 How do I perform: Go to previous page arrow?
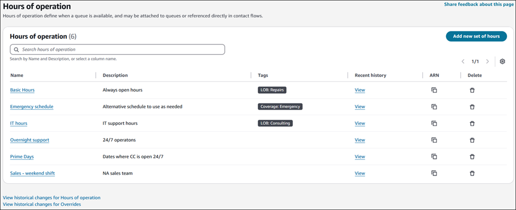coord(463,61)
